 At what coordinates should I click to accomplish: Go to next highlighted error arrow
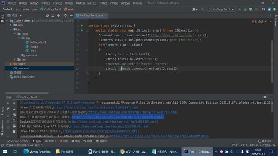[x=271, y=21]
